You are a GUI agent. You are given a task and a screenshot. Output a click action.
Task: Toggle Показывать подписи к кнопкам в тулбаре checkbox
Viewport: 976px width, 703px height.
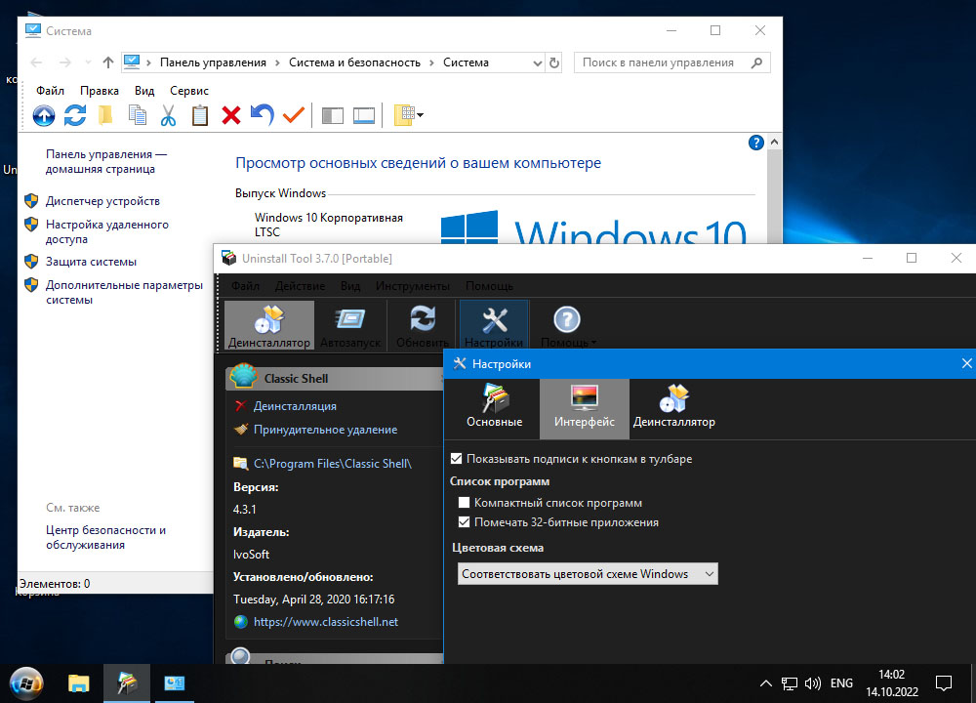[x=456, y=459]
